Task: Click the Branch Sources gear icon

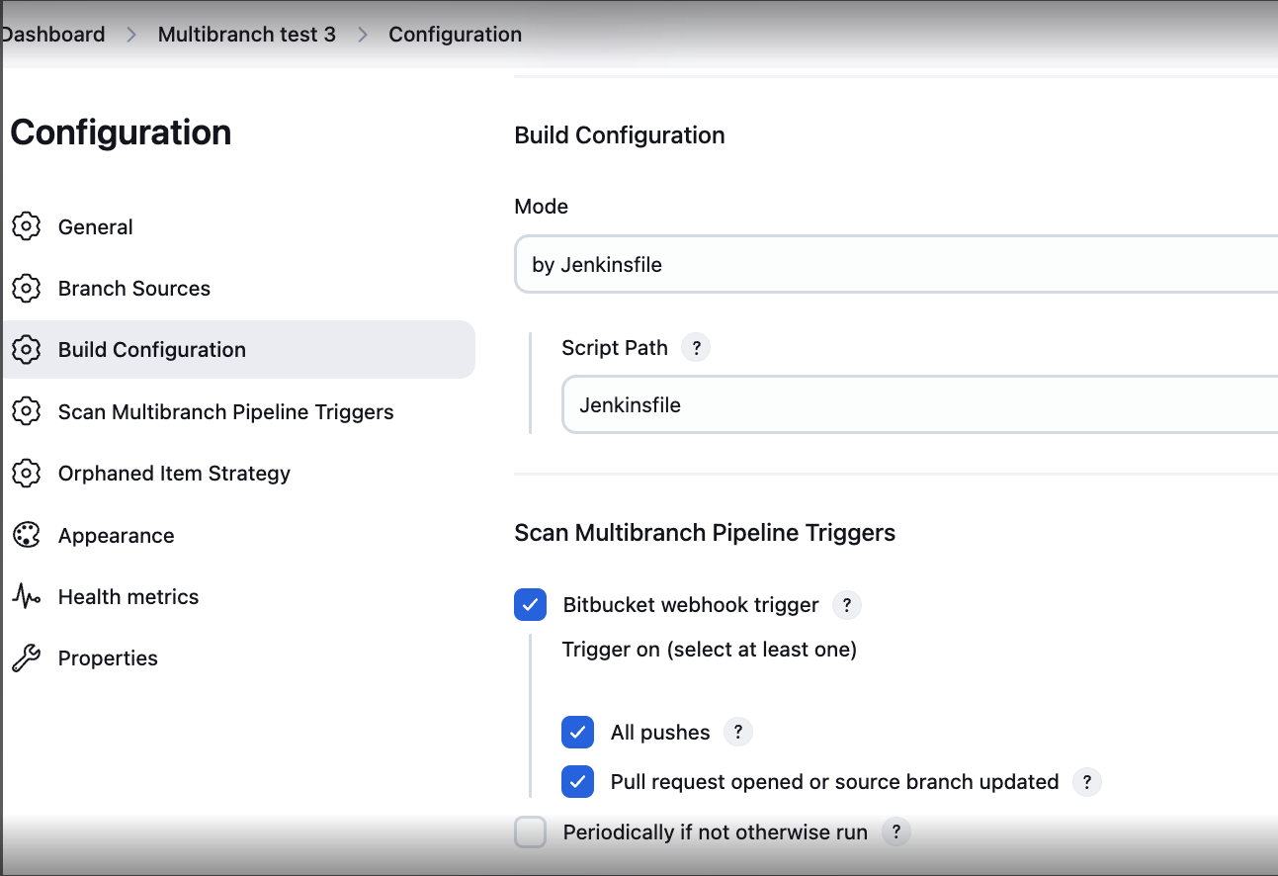Action: 26,289
